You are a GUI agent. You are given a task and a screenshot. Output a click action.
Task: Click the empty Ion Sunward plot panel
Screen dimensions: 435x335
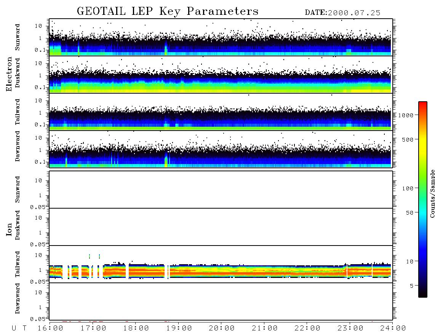[x=221, y=190]
